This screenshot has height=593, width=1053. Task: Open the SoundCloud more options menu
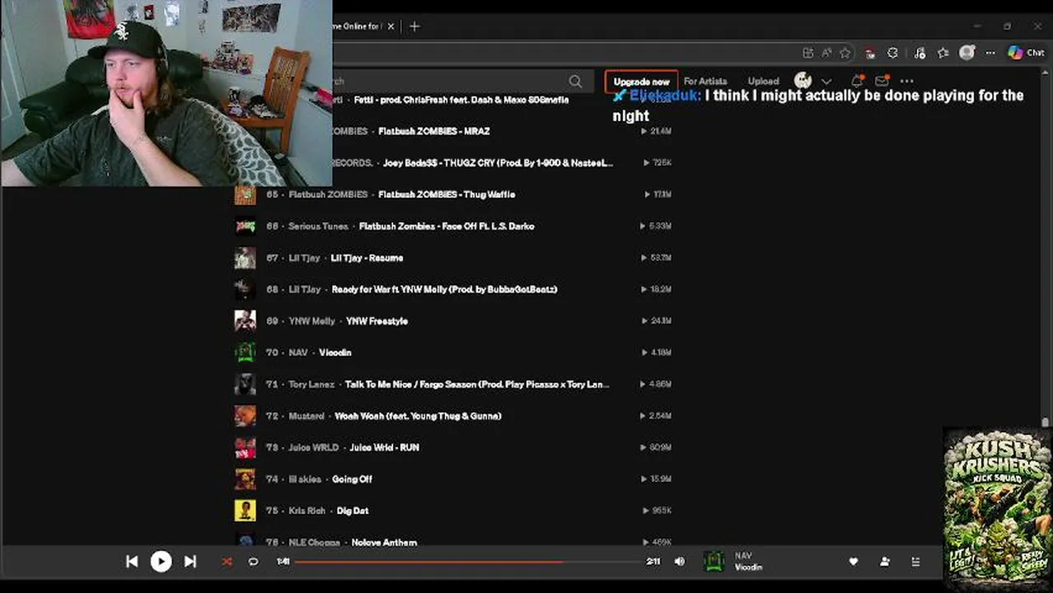point(907,81)
